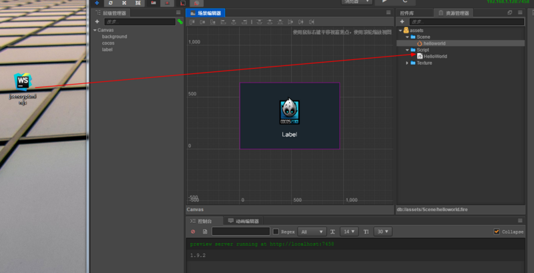Expand the Texture folder
This screenshot has height=273, width=534.
click(x=407, y=63)
